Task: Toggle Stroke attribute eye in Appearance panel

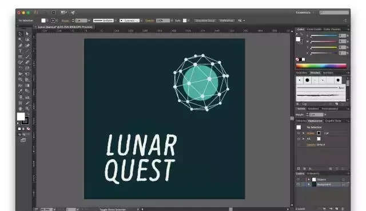Action: click(x=299, y=133)
